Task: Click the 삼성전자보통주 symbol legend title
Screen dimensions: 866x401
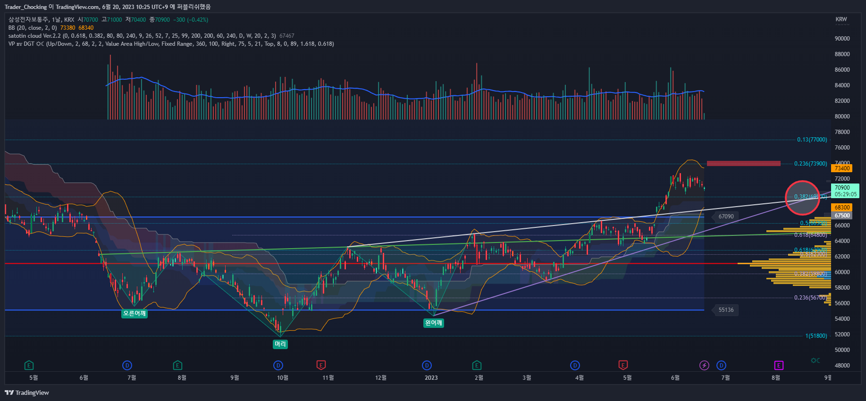Action: 28,20
